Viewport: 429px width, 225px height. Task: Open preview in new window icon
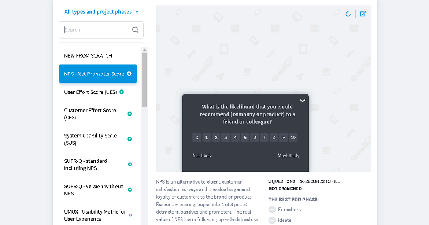coord(363,14)
